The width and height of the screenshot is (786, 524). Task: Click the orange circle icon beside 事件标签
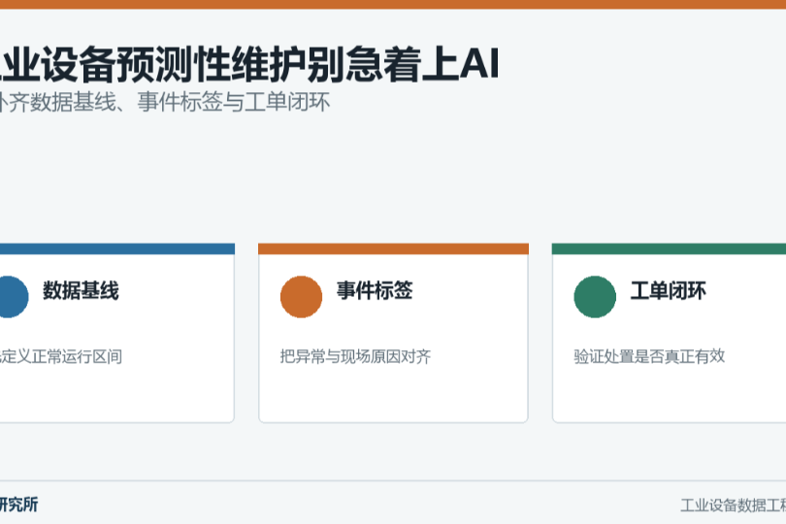[301, 297]
